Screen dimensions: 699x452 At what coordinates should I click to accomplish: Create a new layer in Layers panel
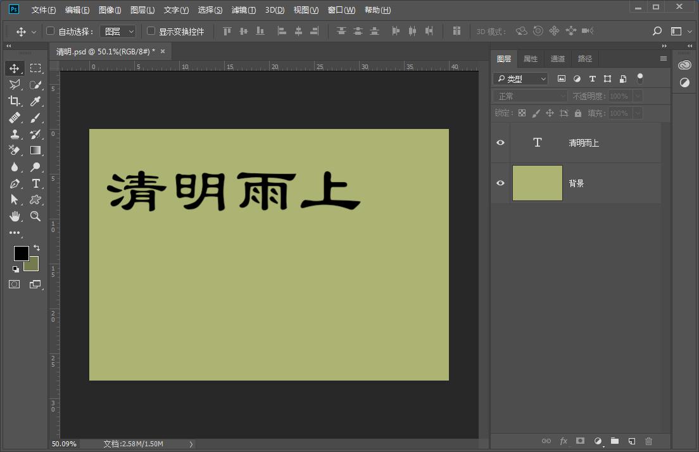pyautogui.click(x=631, y=441)
